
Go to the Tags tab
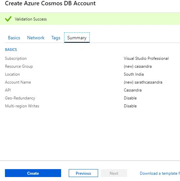pos(56,38)
